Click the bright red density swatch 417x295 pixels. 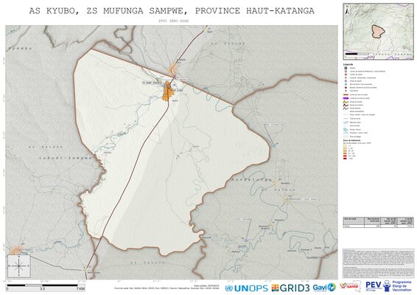click(345, 156)
